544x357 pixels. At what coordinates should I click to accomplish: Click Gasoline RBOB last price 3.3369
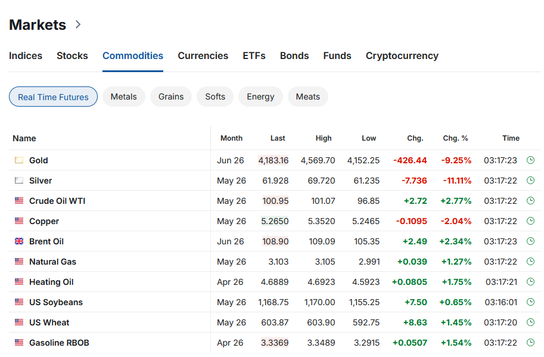275,343
